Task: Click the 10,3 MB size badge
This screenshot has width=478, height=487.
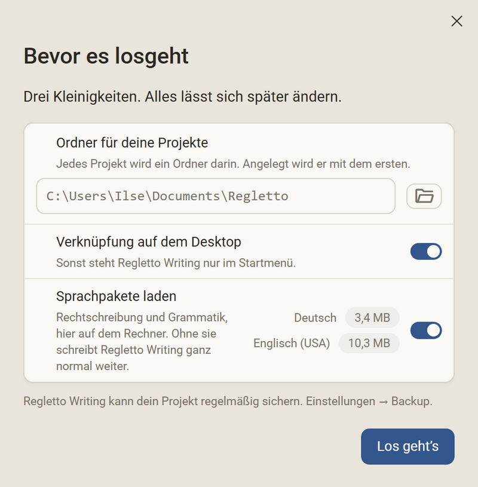Action: [x=369, y=343]
